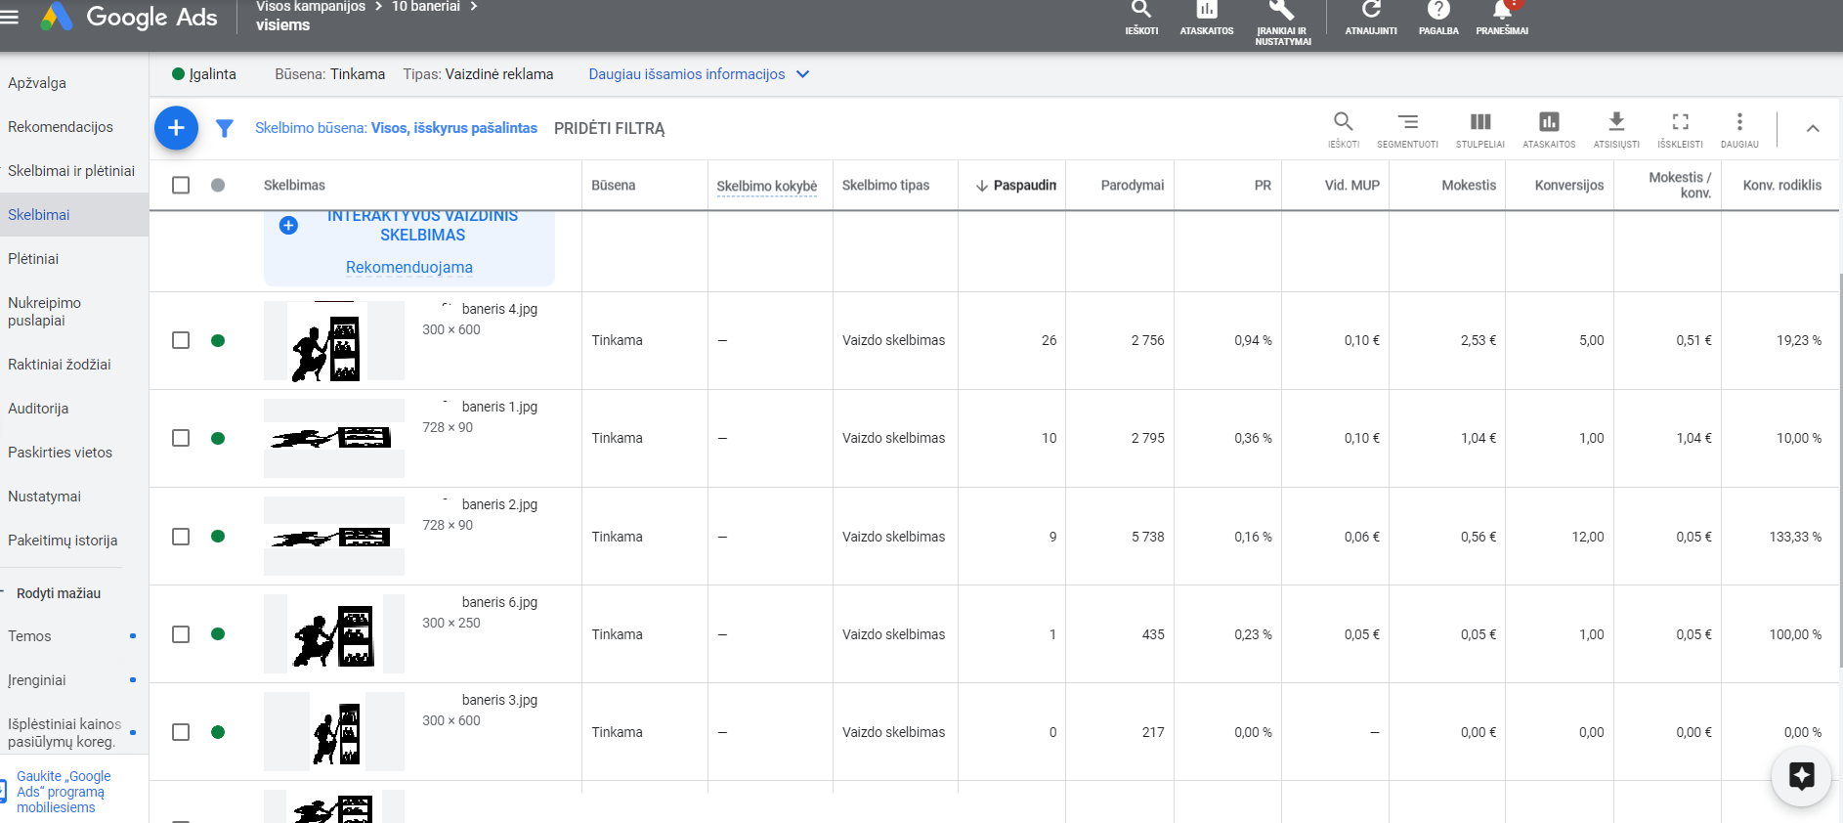Click status dot of baneris 3.jpg
The width and height of the screenshot is (1843, 823).
(218, 731)
